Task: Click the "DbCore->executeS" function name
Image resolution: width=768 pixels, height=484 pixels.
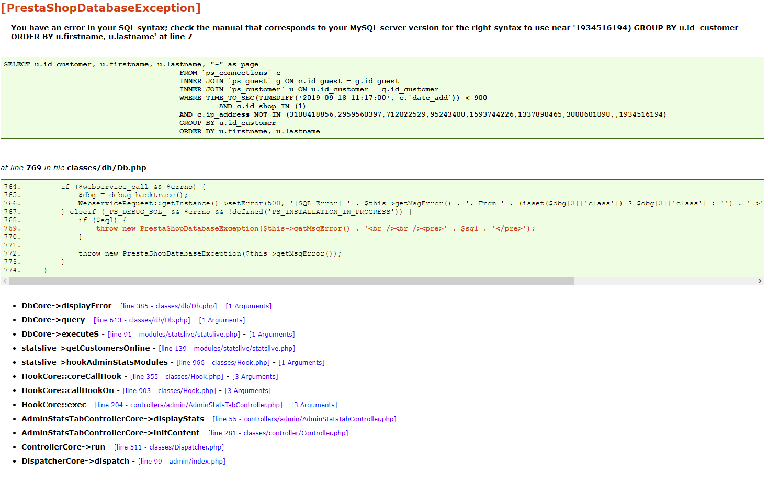Action: [60, 334]
